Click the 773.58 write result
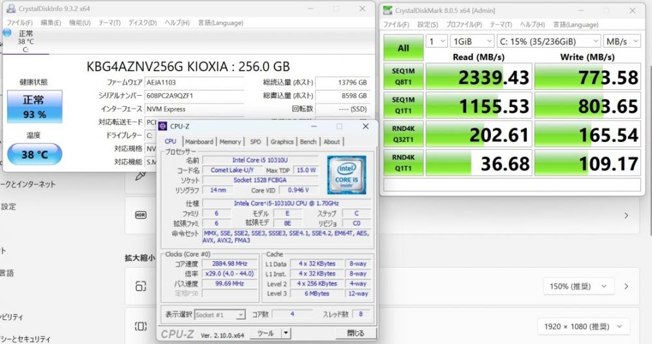The height and width of the screenshot is (344, 652). click(587, 76)
